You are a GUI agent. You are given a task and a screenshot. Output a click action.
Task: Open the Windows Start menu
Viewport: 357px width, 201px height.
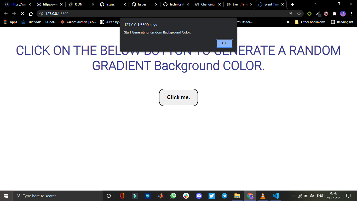[6, 196]
